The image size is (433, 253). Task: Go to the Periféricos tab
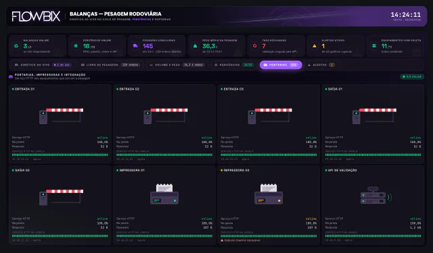234,65
